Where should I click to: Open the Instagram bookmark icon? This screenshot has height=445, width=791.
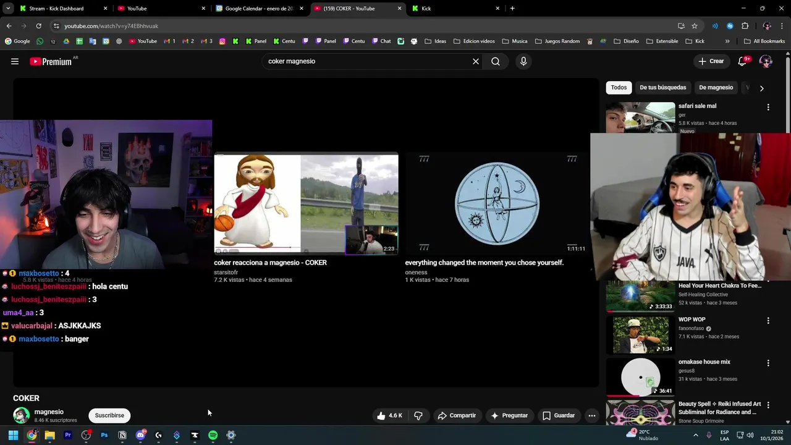click(x=222, y=41)
